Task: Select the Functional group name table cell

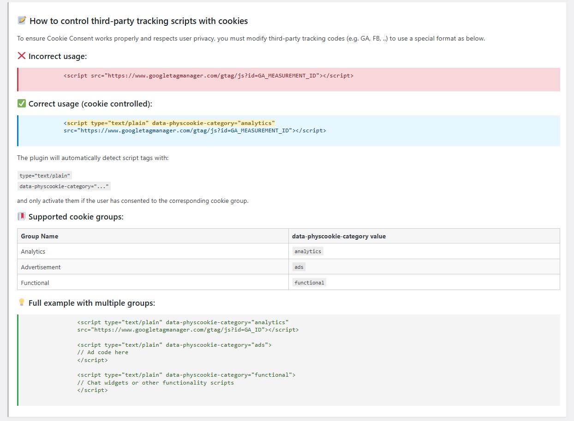Action: click(35, 283)
